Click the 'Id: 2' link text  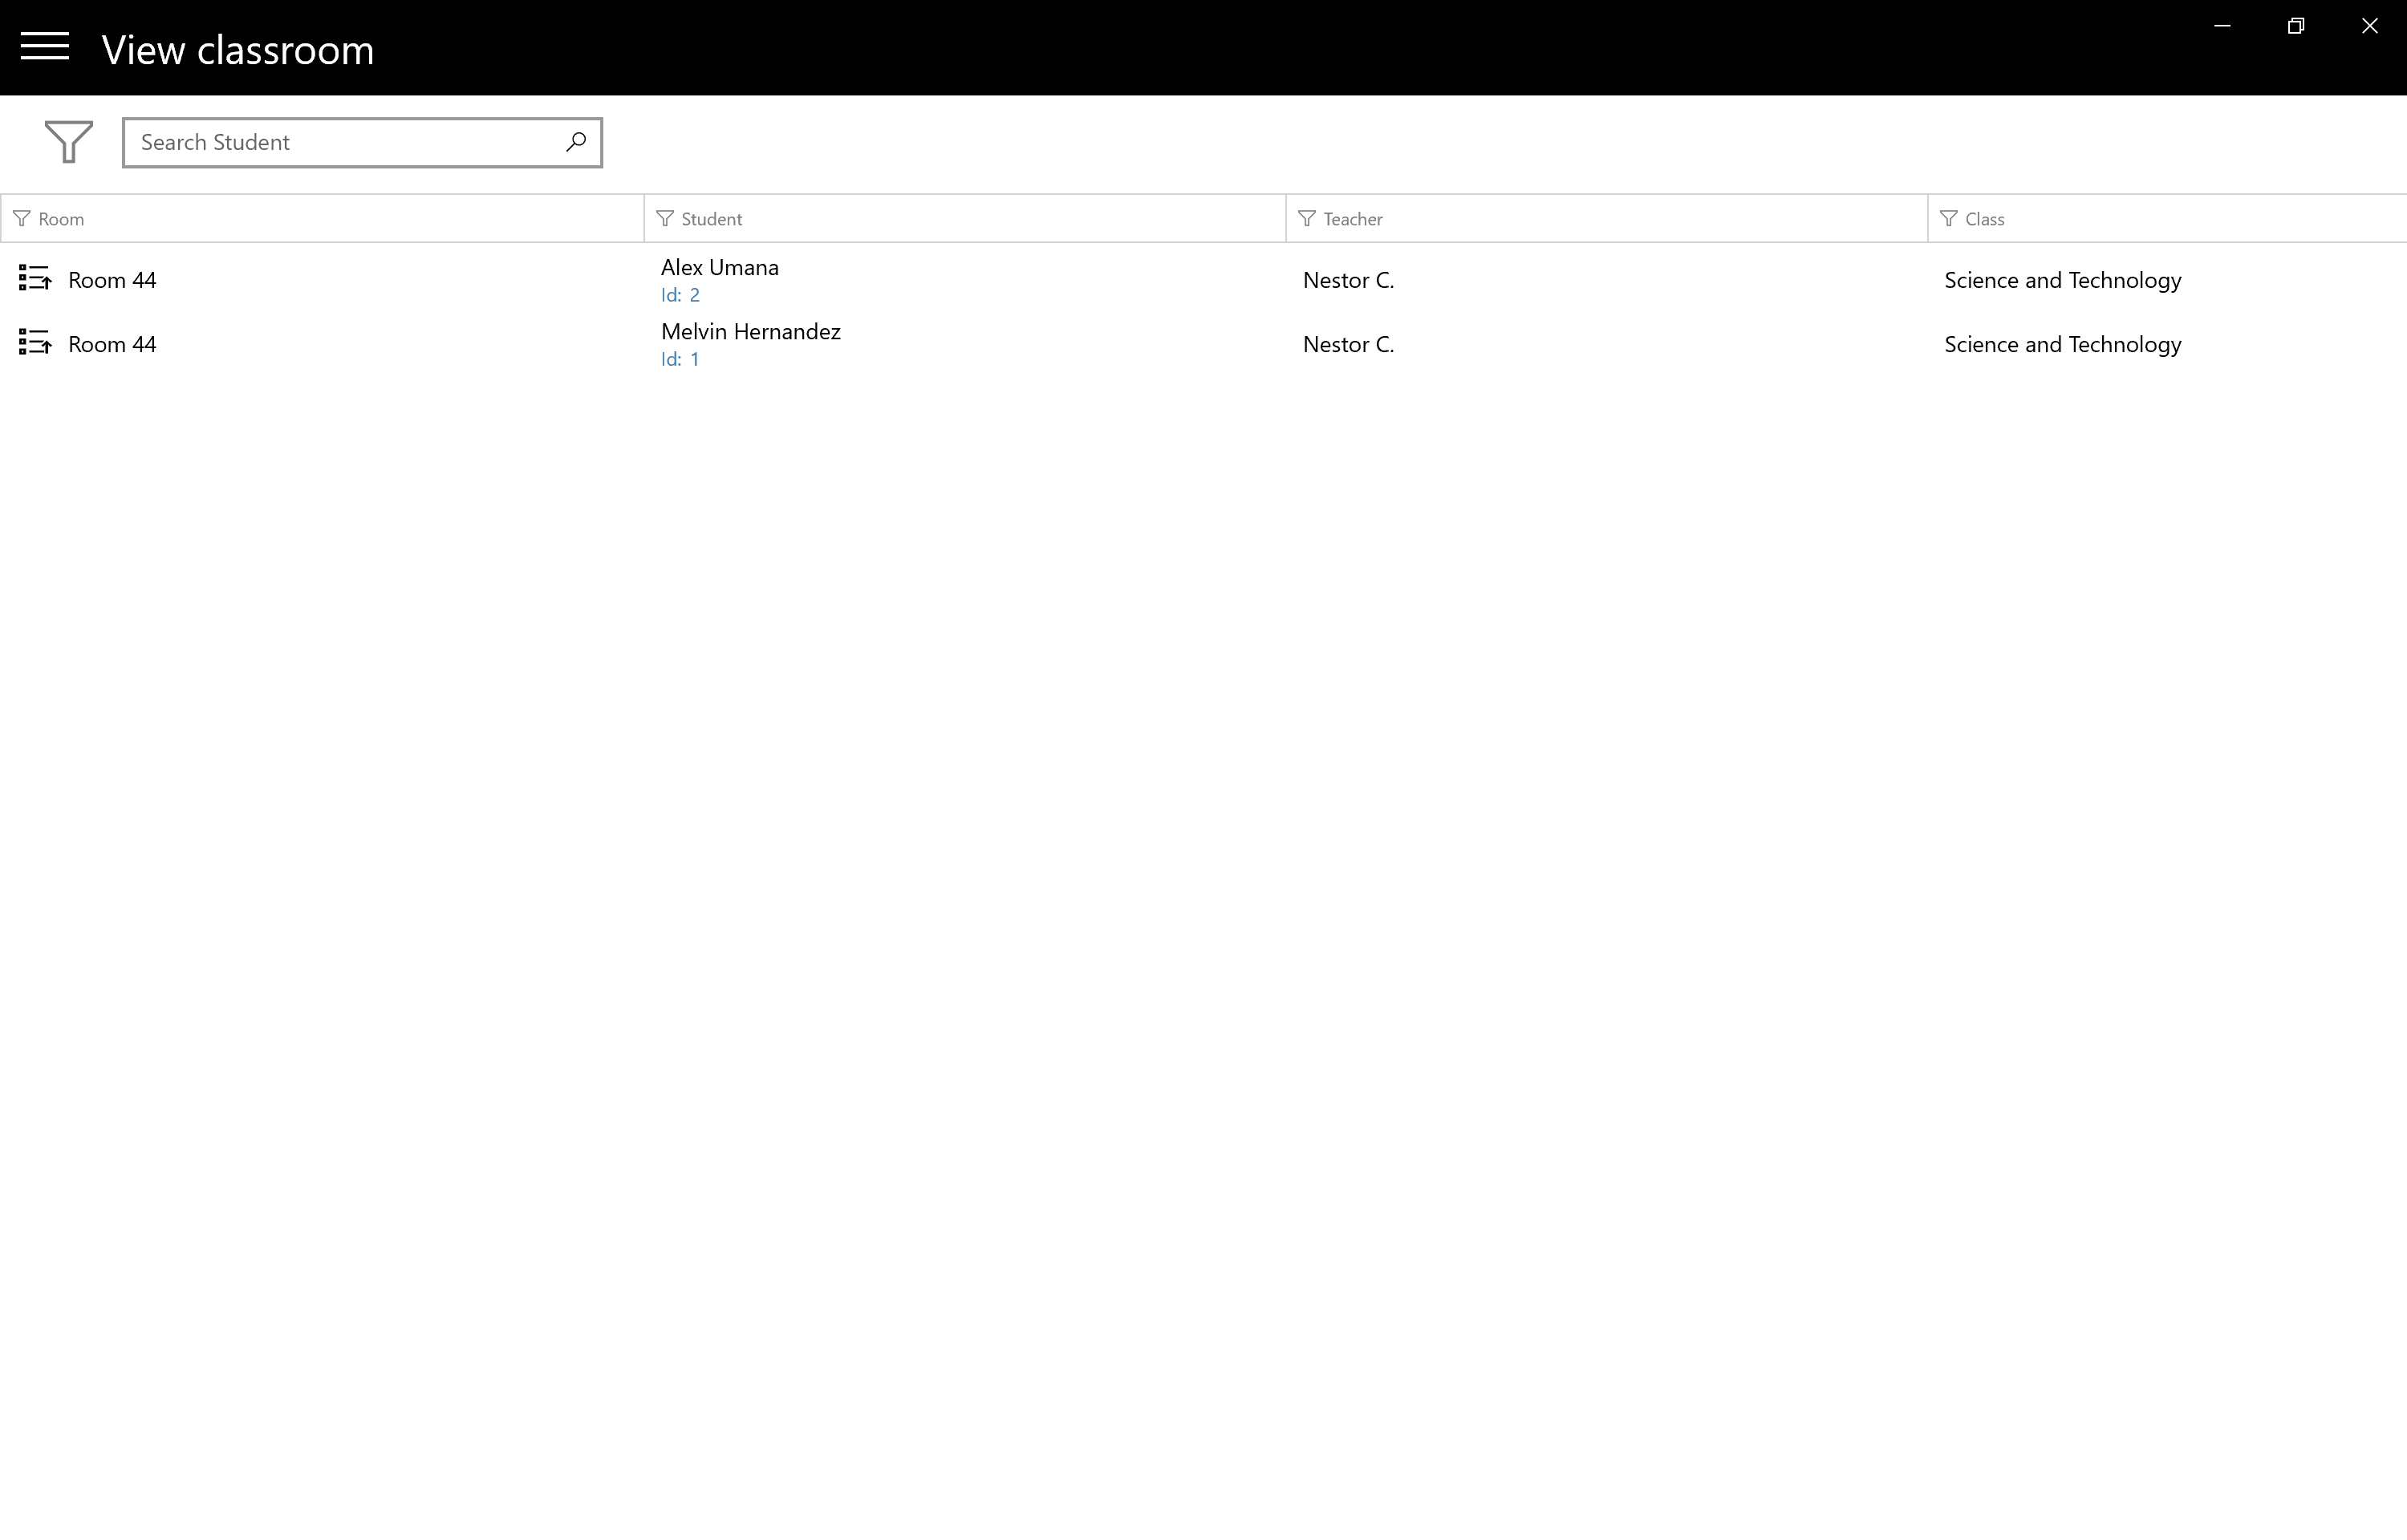click(x=680, y=295)
